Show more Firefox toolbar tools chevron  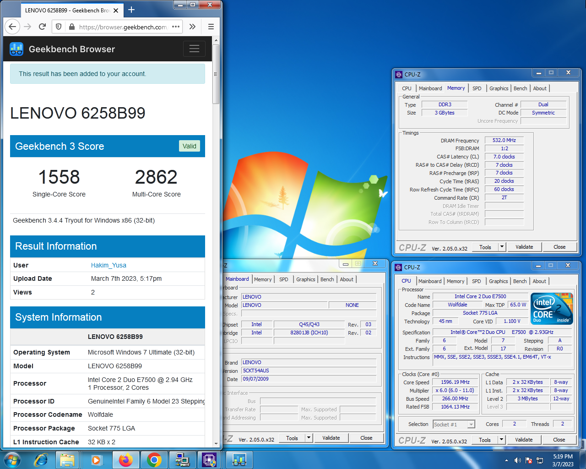192,27
